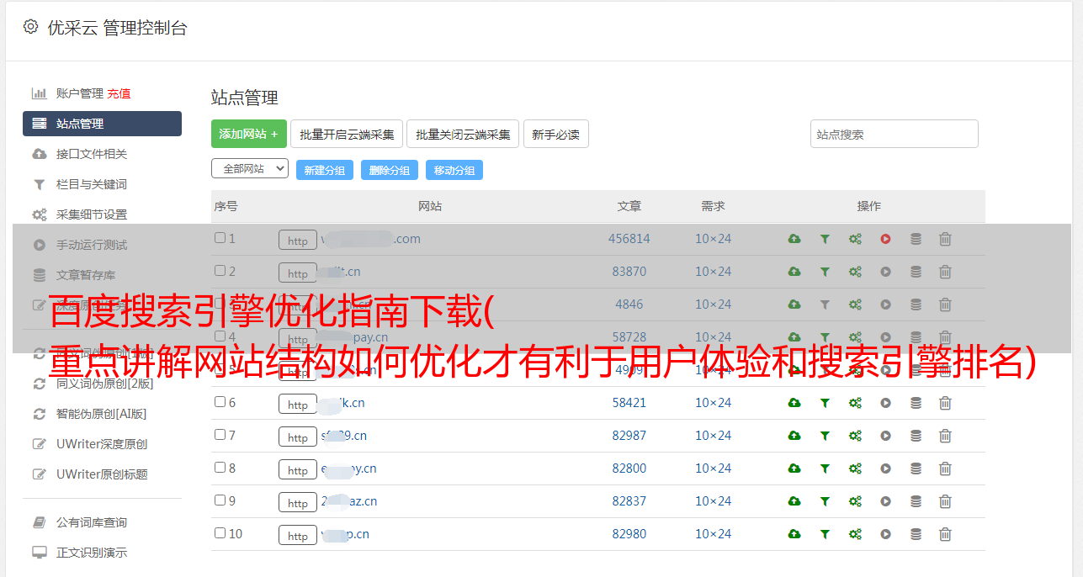
Task: Click the filter icon in row 6
Action: [825, 403]
